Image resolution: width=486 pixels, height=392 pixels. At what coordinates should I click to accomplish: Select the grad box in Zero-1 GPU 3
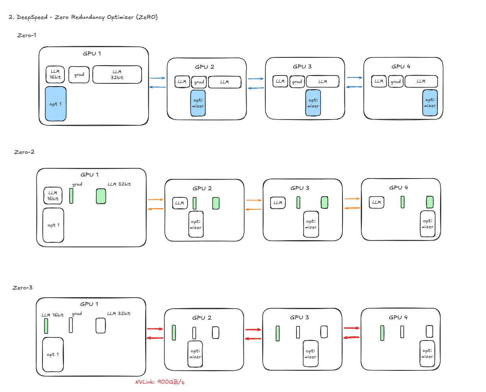coord(297,81)
